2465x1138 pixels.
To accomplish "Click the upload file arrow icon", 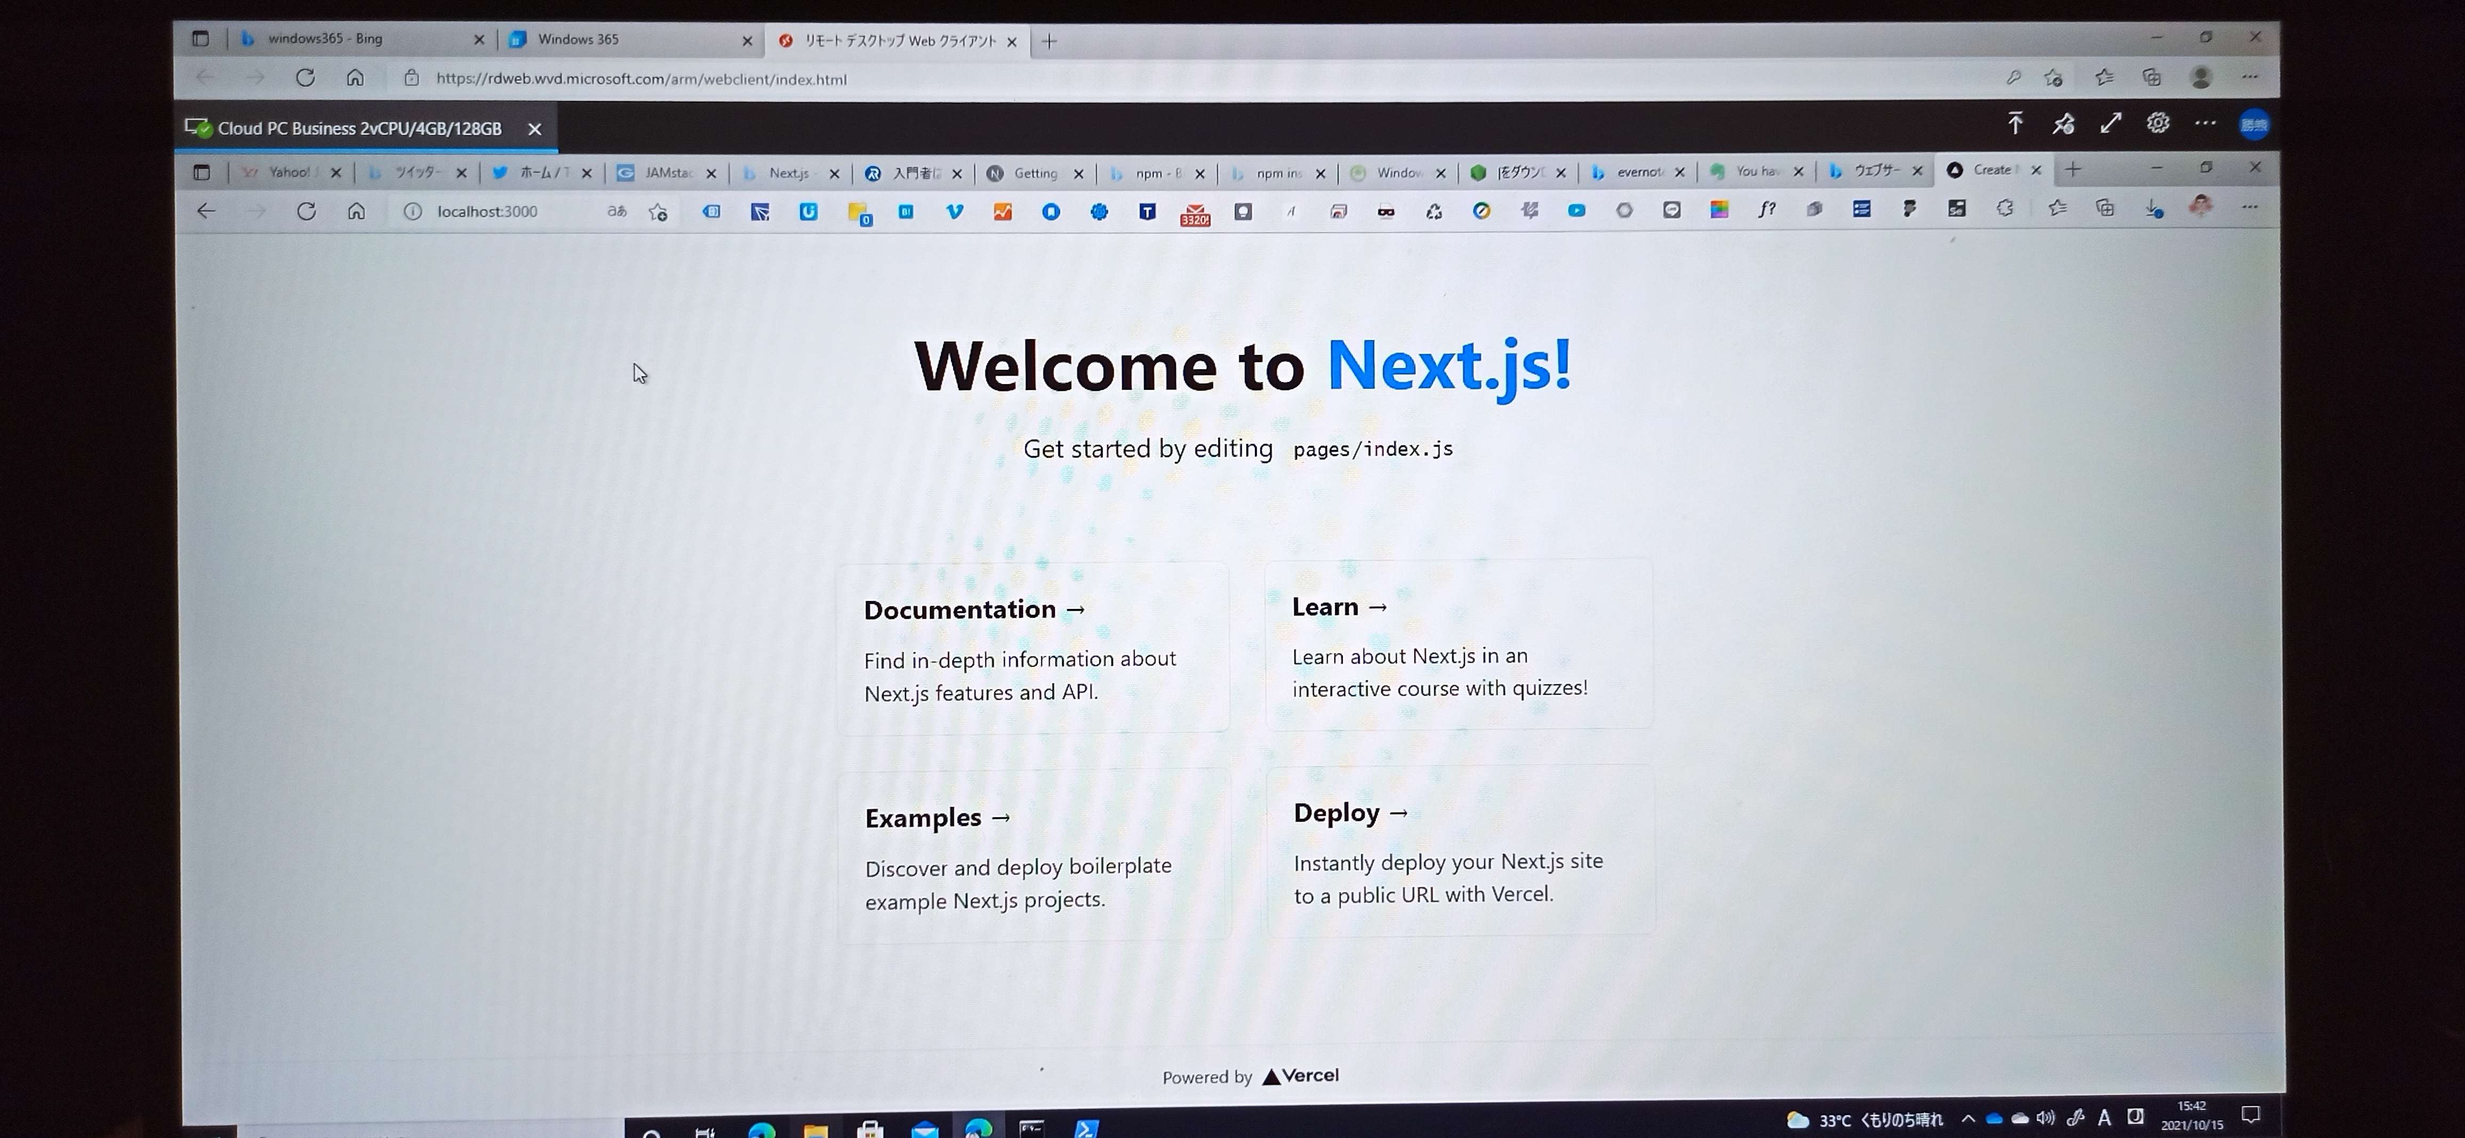I will point(2015,124).
